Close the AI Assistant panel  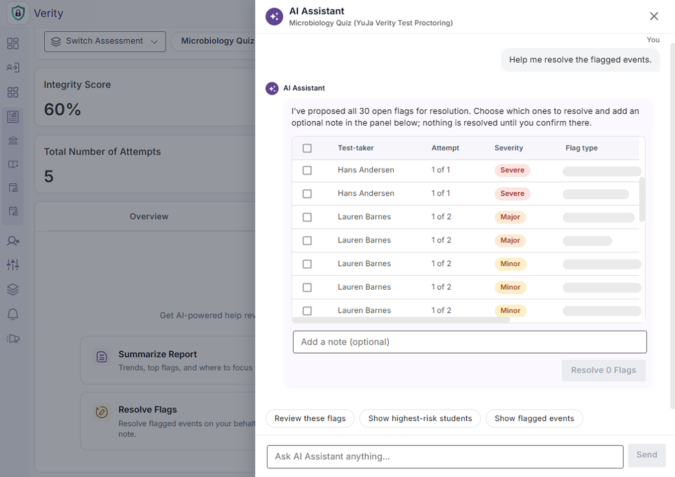point(654,16)
